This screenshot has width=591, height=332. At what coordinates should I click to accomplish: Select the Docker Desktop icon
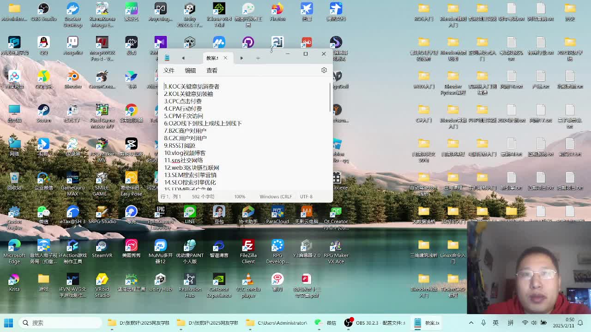click(x=72, y=15)
